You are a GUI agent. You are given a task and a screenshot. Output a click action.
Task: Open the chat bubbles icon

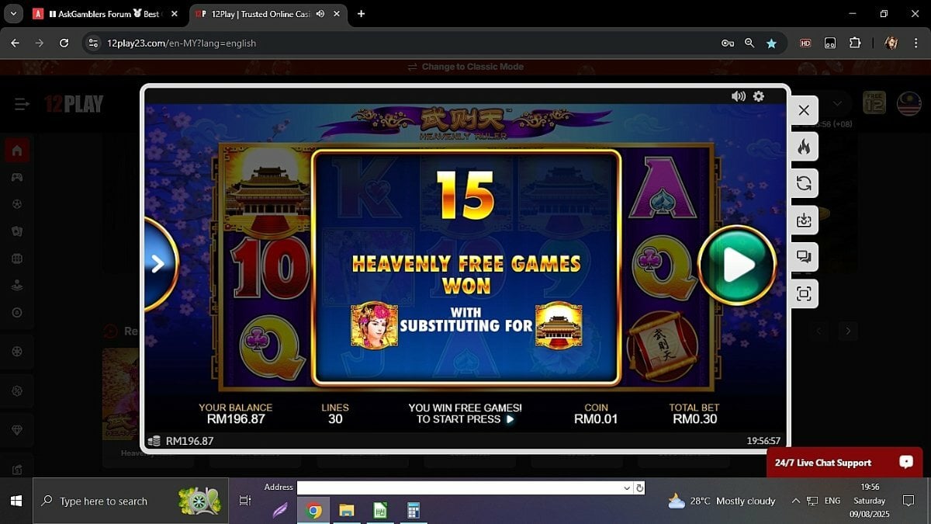[x=804, y=257]
